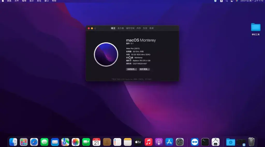Open Finder from the Dock

pyautogui.click(x=13, y=142)
